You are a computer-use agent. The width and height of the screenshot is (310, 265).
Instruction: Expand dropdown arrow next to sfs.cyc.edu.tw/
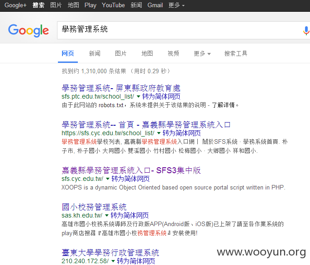(108, 179)
